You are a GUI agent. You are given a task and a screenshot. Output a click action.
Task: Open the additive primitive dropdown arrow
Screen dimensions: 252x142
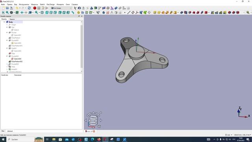[x=178, y=13]
